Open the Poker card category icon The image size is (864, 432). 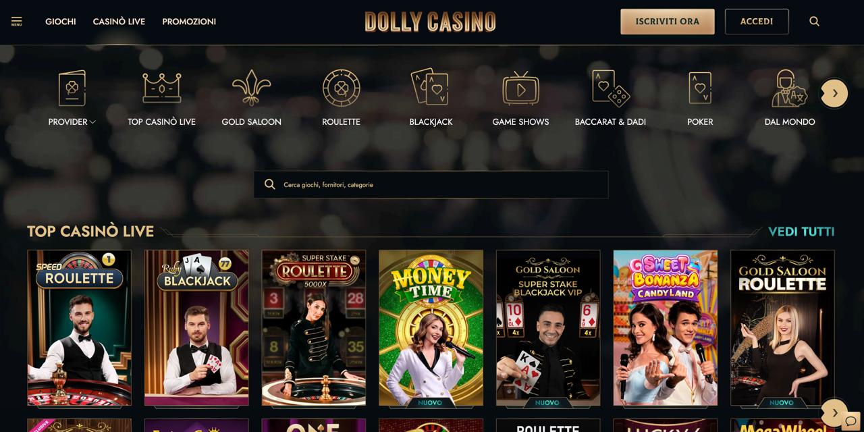pyautogui.click(x=700, y=88)
